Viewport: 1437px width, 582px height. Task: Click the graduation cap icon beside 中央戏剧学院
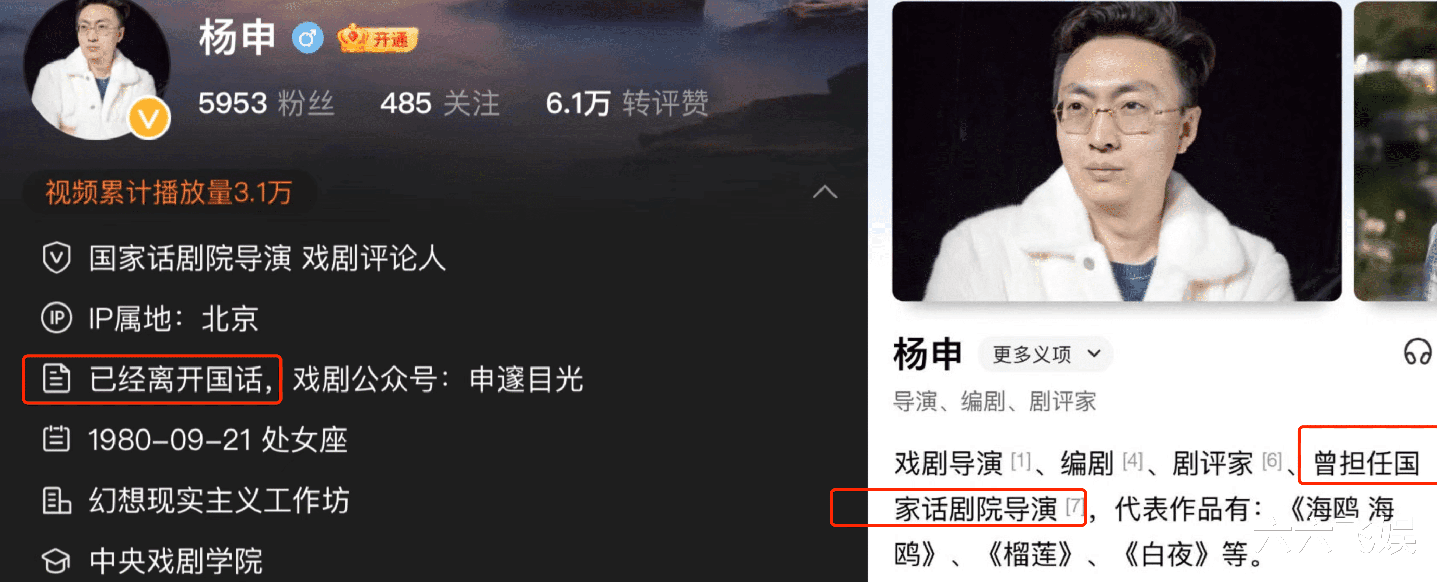pyautogui.click(x=56, y=560)
